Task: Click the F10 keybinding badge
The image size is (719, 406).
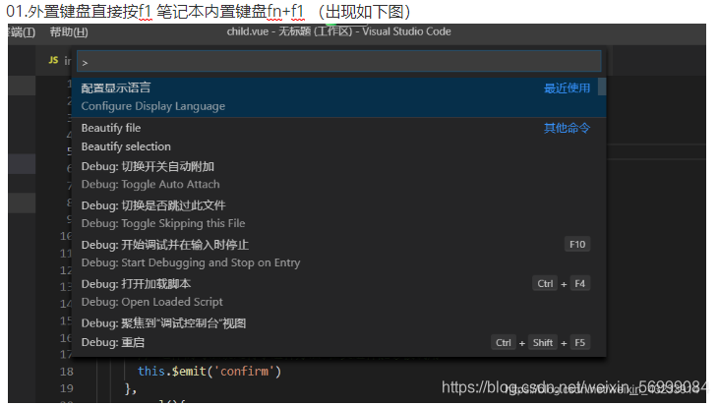Action: pyautogui.click(x=577, y=244)
